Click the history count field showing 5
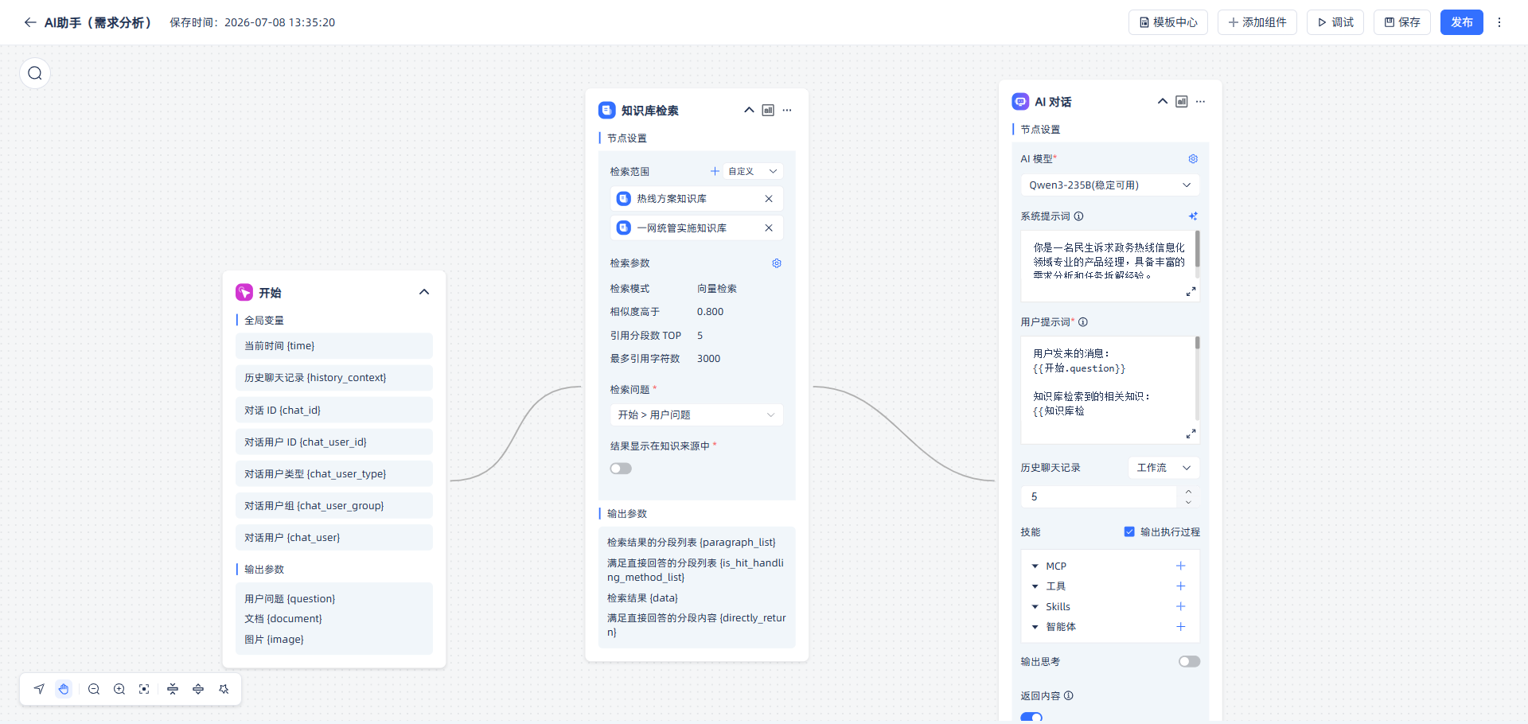1528x724 pixels. [x=1098, y=496]
